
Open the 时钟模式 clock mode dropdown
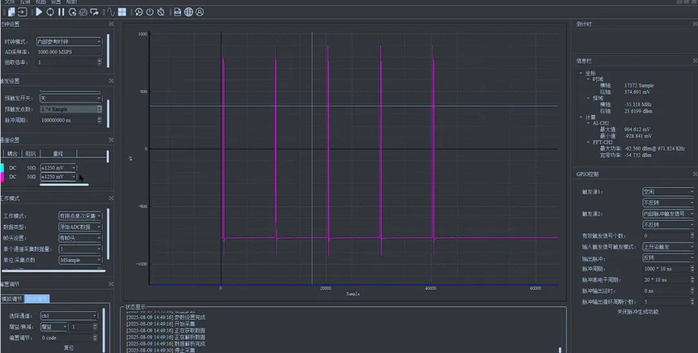click(69, 41)
